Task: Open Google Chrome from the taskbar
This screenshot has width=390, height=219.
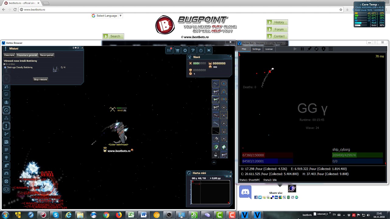Action: tap(106, 215)
